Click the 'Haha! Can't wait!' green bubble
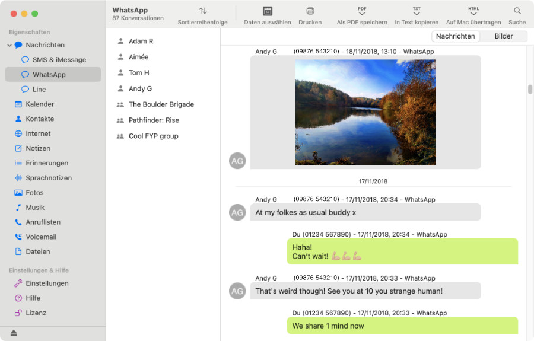Screen dimensions: 534x341 click(402, 251)
